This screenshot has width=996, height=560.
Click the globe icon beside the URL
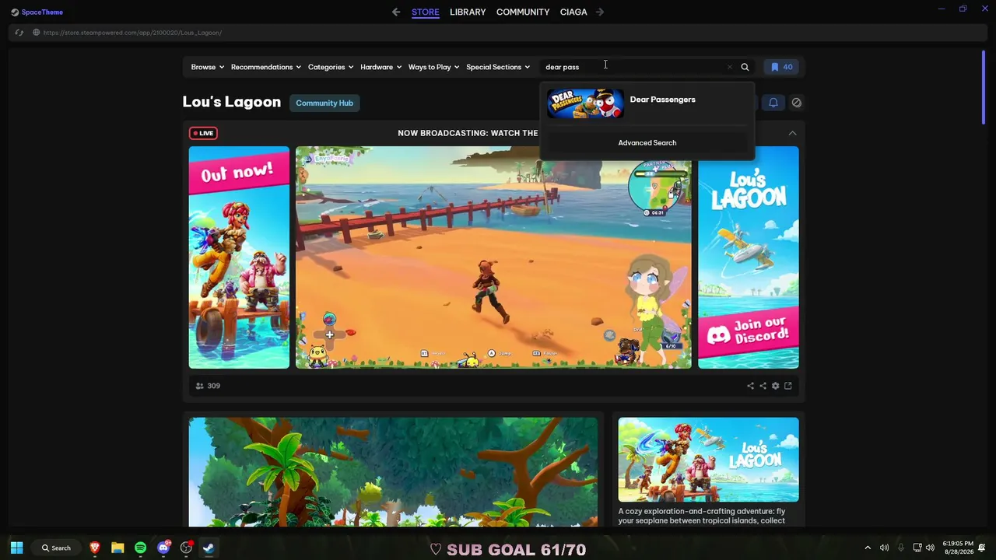(x=36, y=33)
